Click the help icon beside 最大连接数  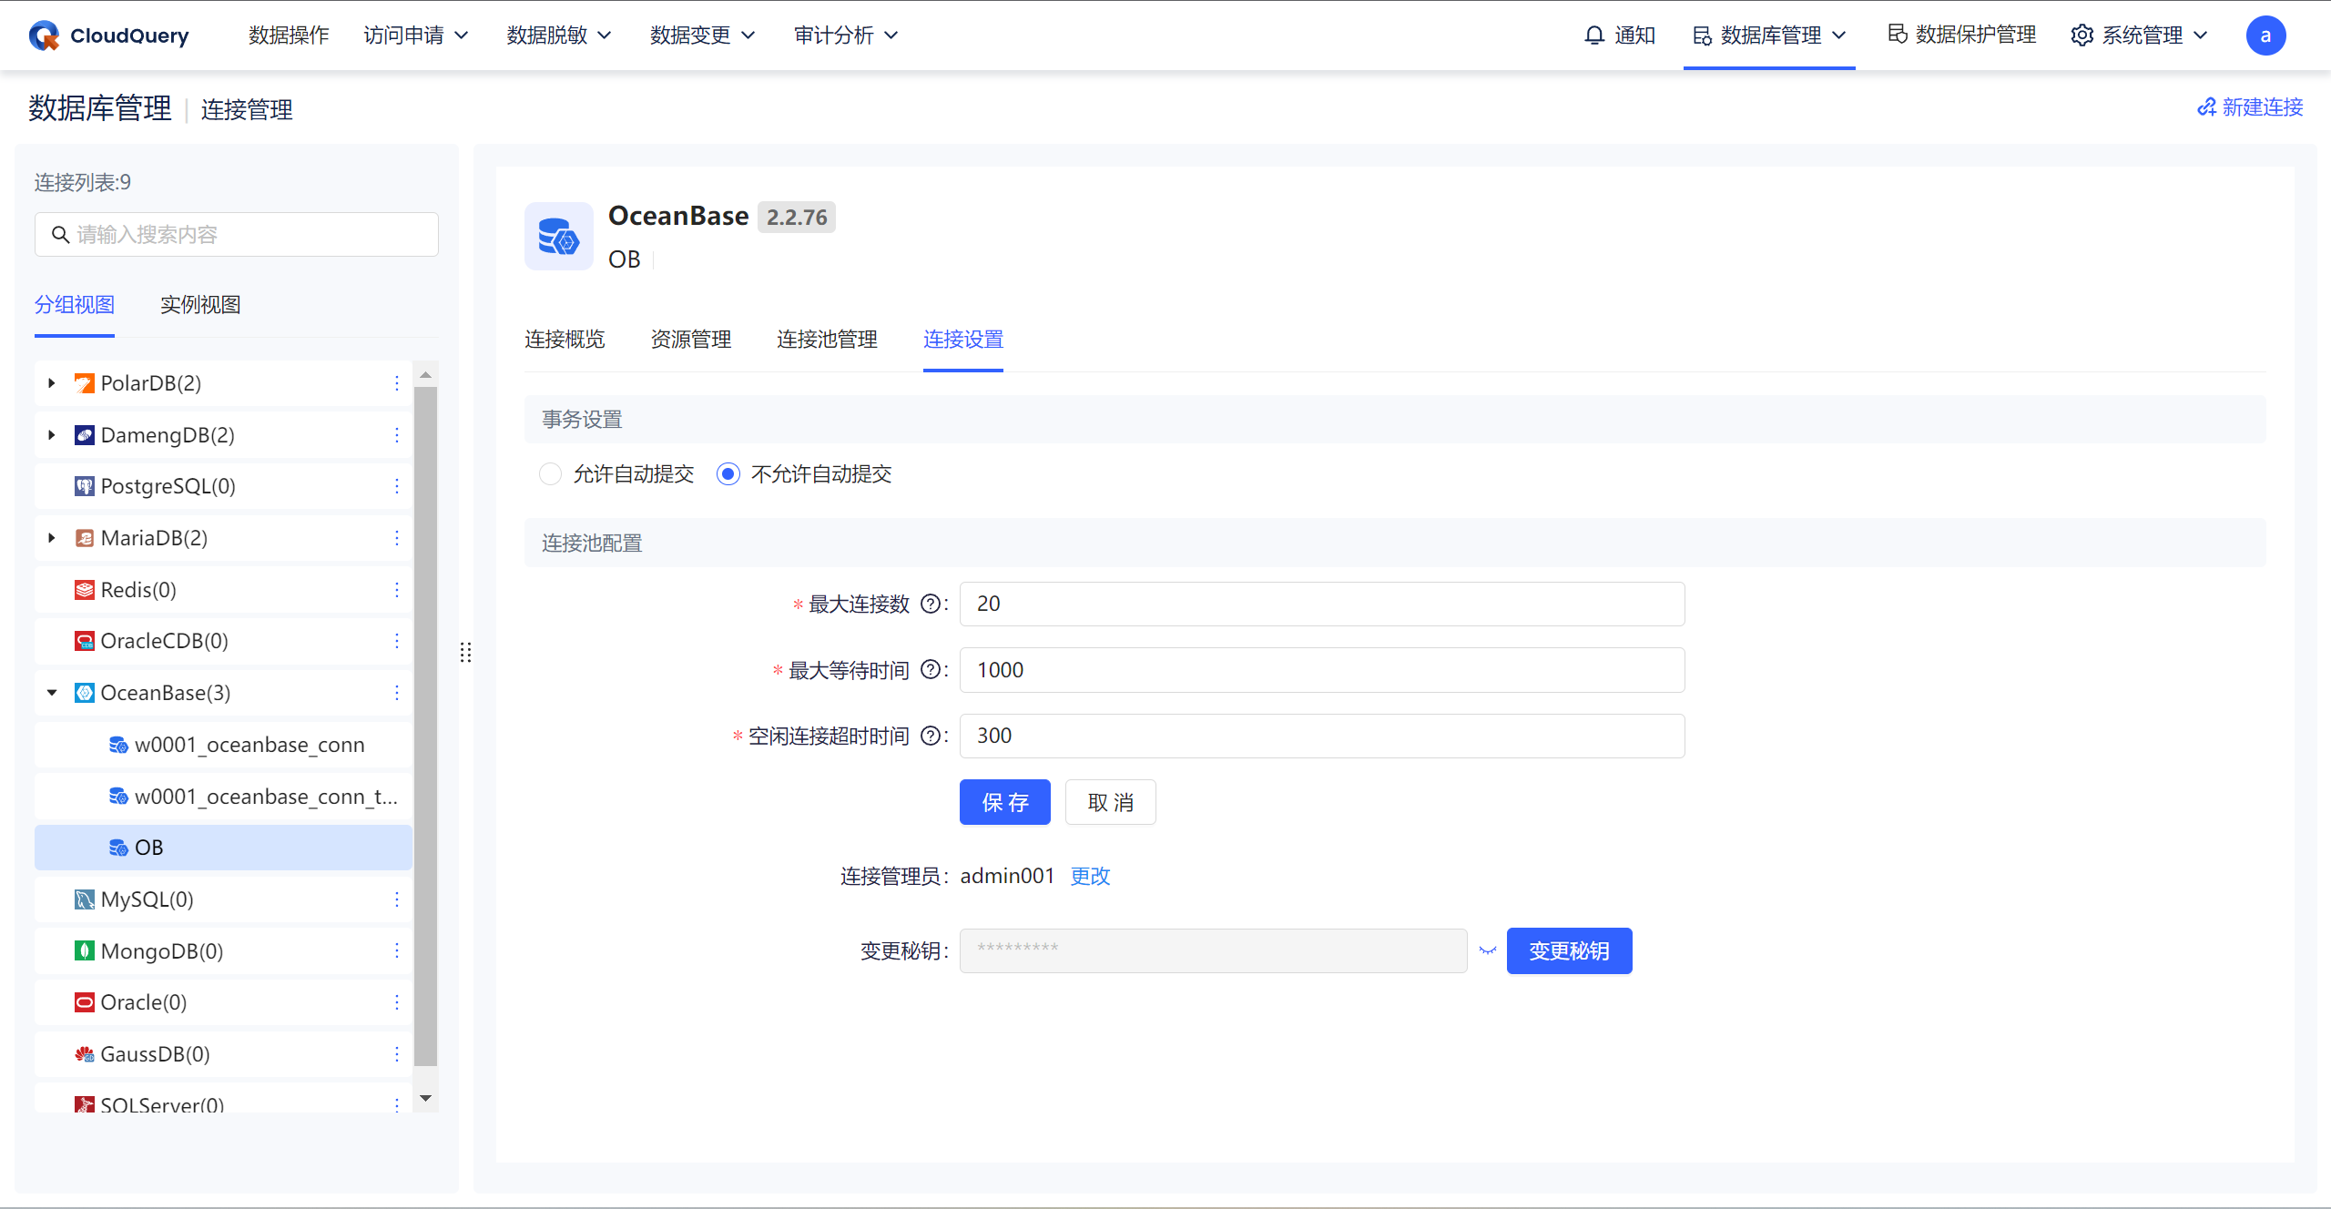[x=930, y=604]
